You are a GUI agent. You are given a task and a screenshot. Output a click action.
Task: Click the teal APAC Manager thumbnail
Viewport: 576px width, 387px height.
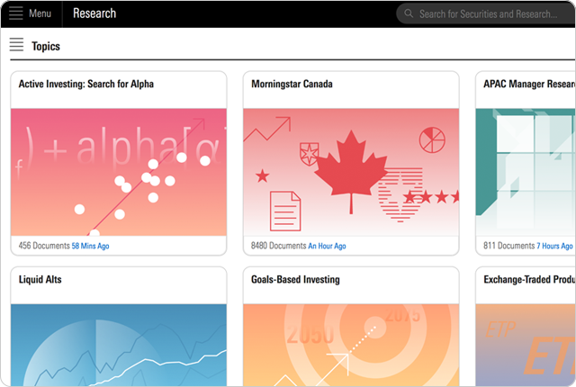tap(525, 172)
